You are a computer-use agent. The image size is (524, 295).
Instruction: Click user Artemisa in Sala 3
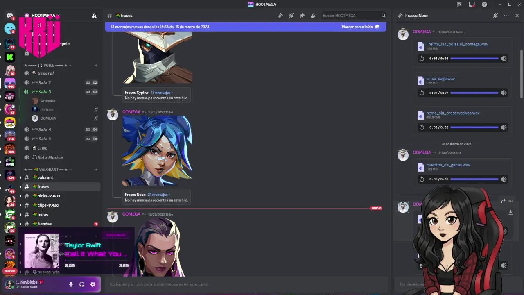[48, 101]
